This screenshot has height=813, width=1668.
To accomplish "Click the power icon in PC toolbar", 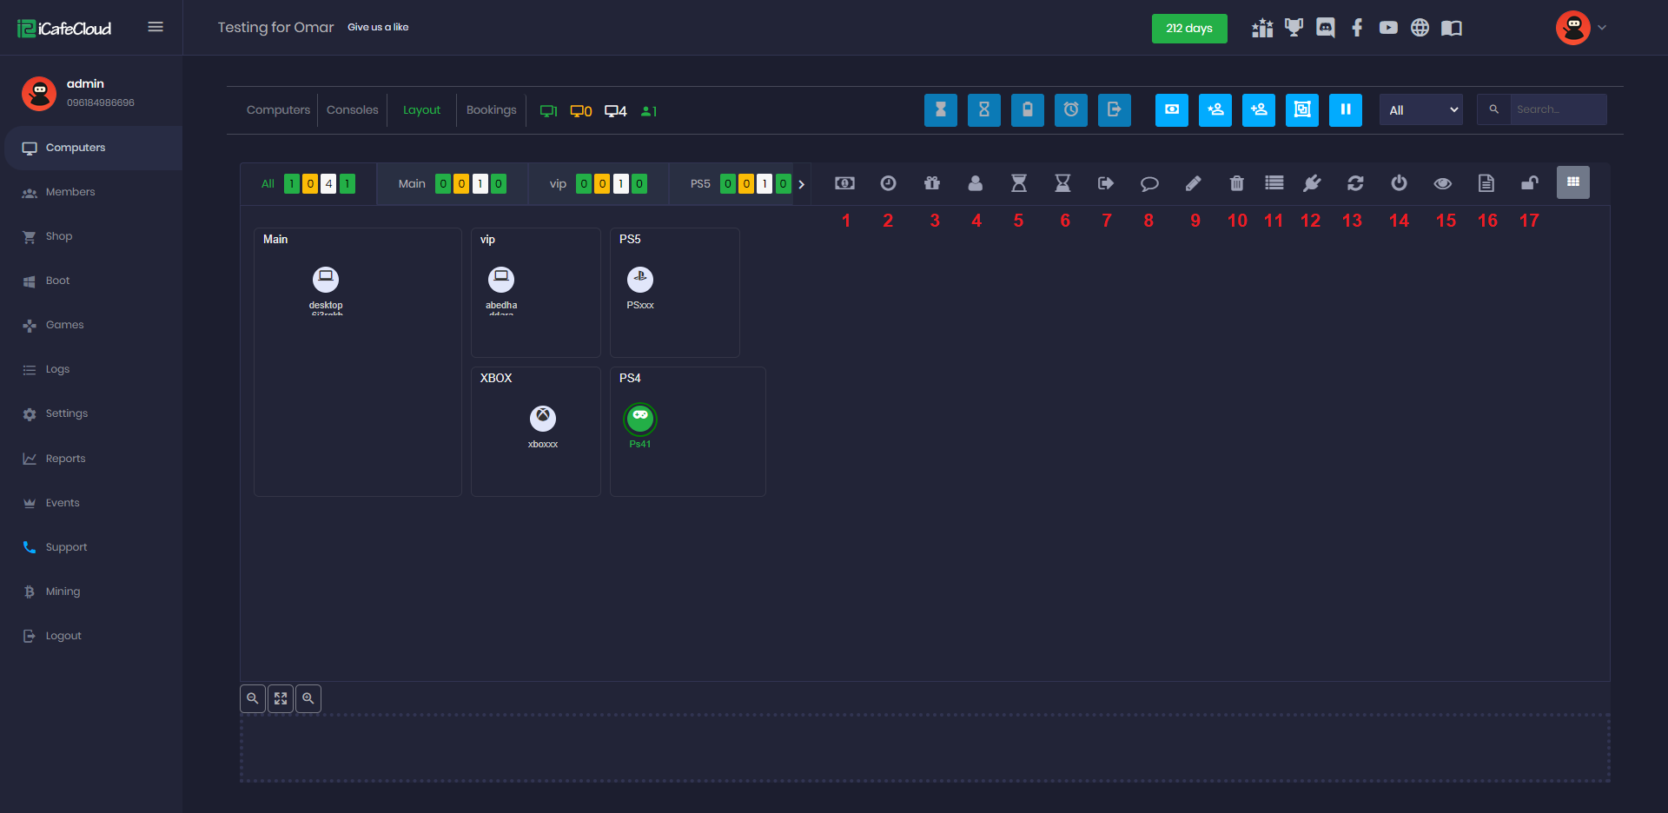I will tap(1399, 183).
